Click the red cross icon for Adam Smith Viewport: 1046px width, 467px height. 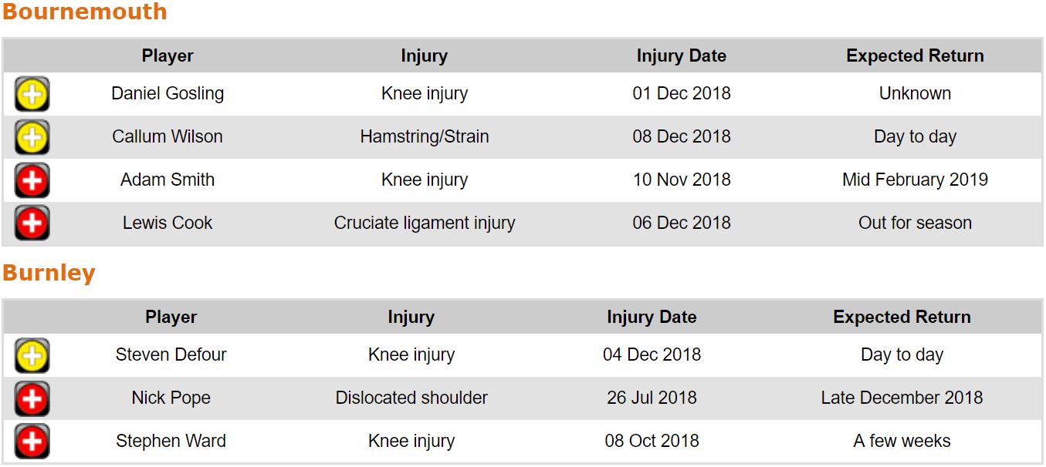(x=32, y=181)
